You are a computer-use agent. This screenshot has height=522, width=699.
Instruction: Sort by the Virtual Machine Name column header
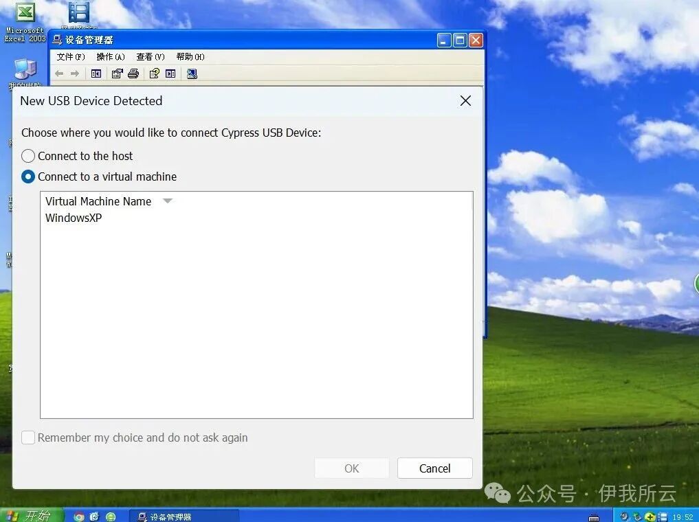tap(98, 201)
